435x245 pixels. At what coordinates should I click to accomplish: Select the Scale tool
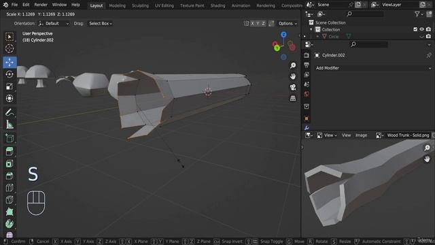[x=10, y=86]
